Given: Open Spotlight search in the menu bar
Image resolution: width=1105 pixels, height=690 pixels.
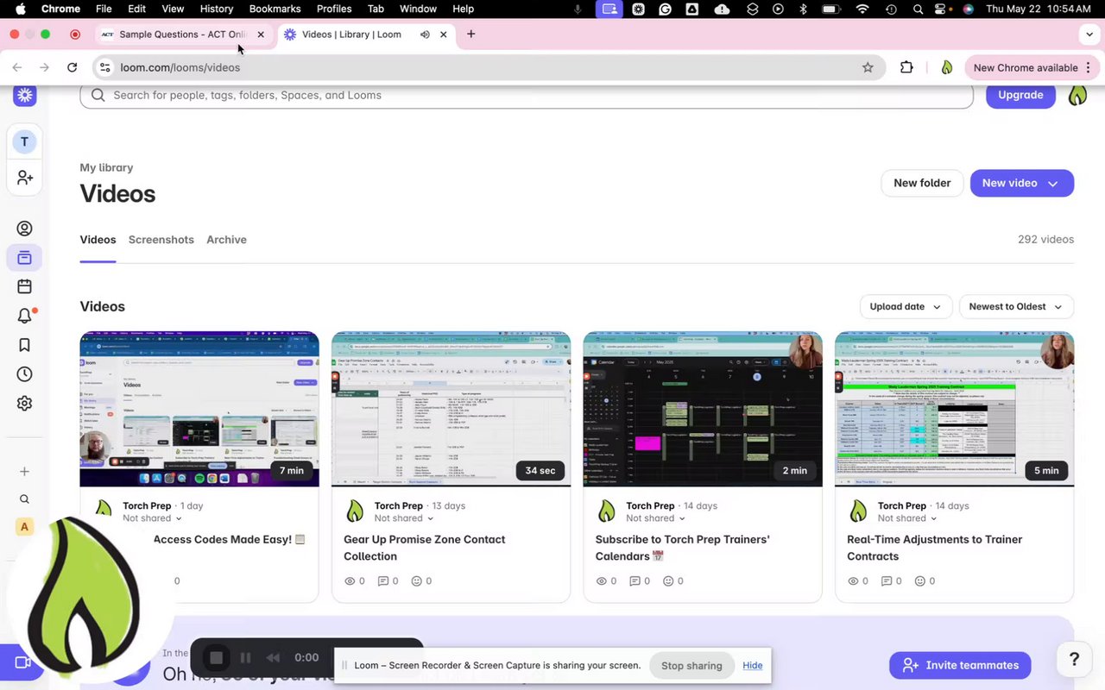Looking at the screenshot, I should tap(918, 9).
